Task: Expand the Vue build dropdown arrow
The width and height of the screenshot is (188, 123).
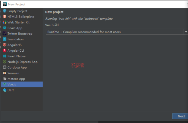Action: coord(186,32)
